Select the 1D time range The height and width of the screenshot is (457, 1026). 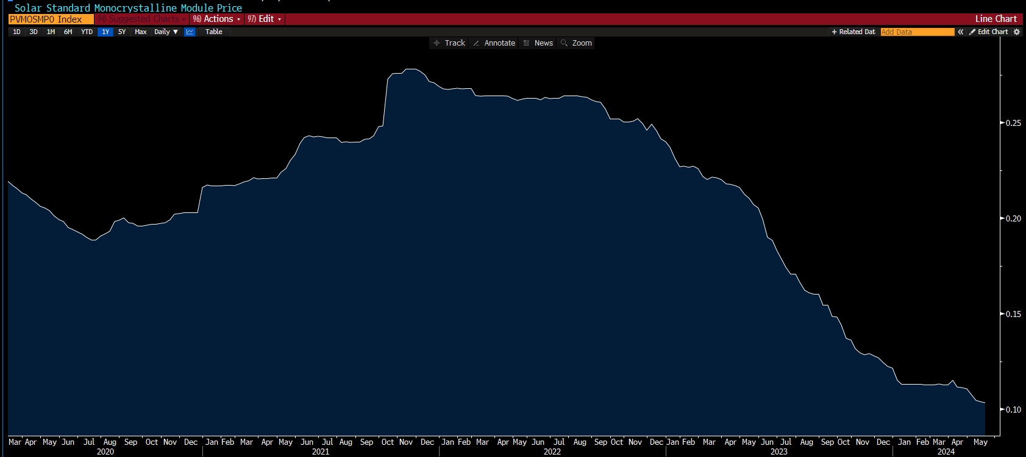click(x=16, y=32)
